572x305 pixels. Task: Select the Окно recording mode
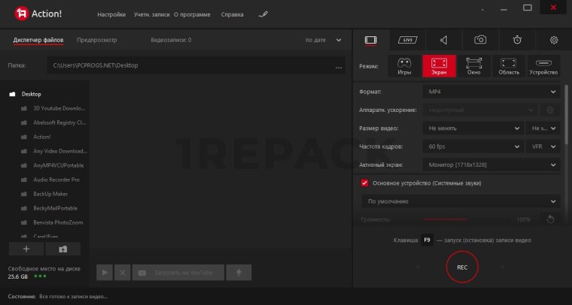point(474,66)
